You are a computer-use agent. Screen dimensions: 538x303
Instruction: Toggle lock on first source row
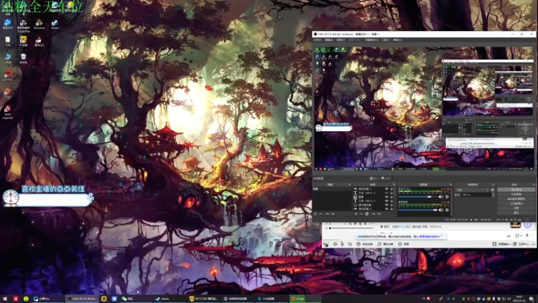coord(391,189)
